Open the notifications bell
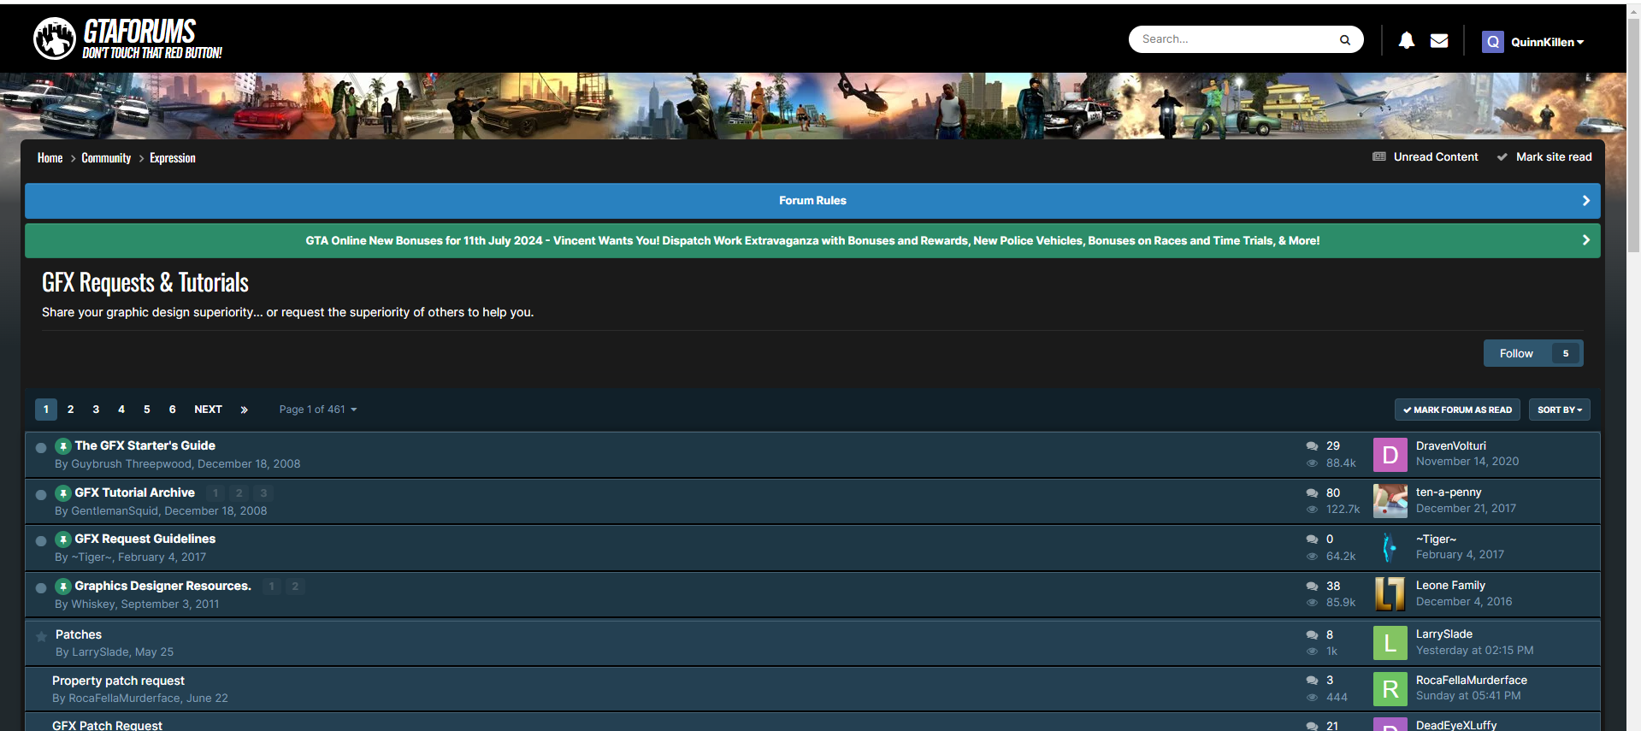 pos(1406,40)
